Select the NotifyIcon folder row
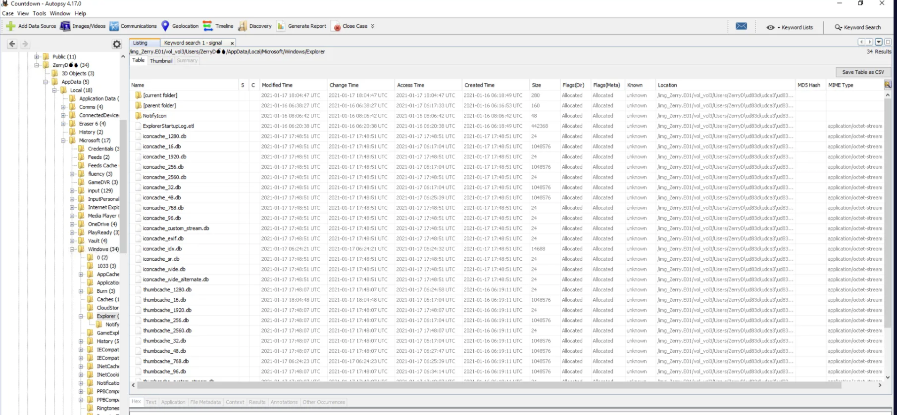The image size is (897, 415). point(507,116)
